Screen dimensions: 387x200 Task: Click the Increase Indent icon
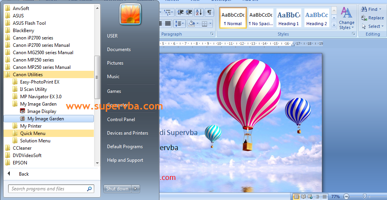click(189, 12)
